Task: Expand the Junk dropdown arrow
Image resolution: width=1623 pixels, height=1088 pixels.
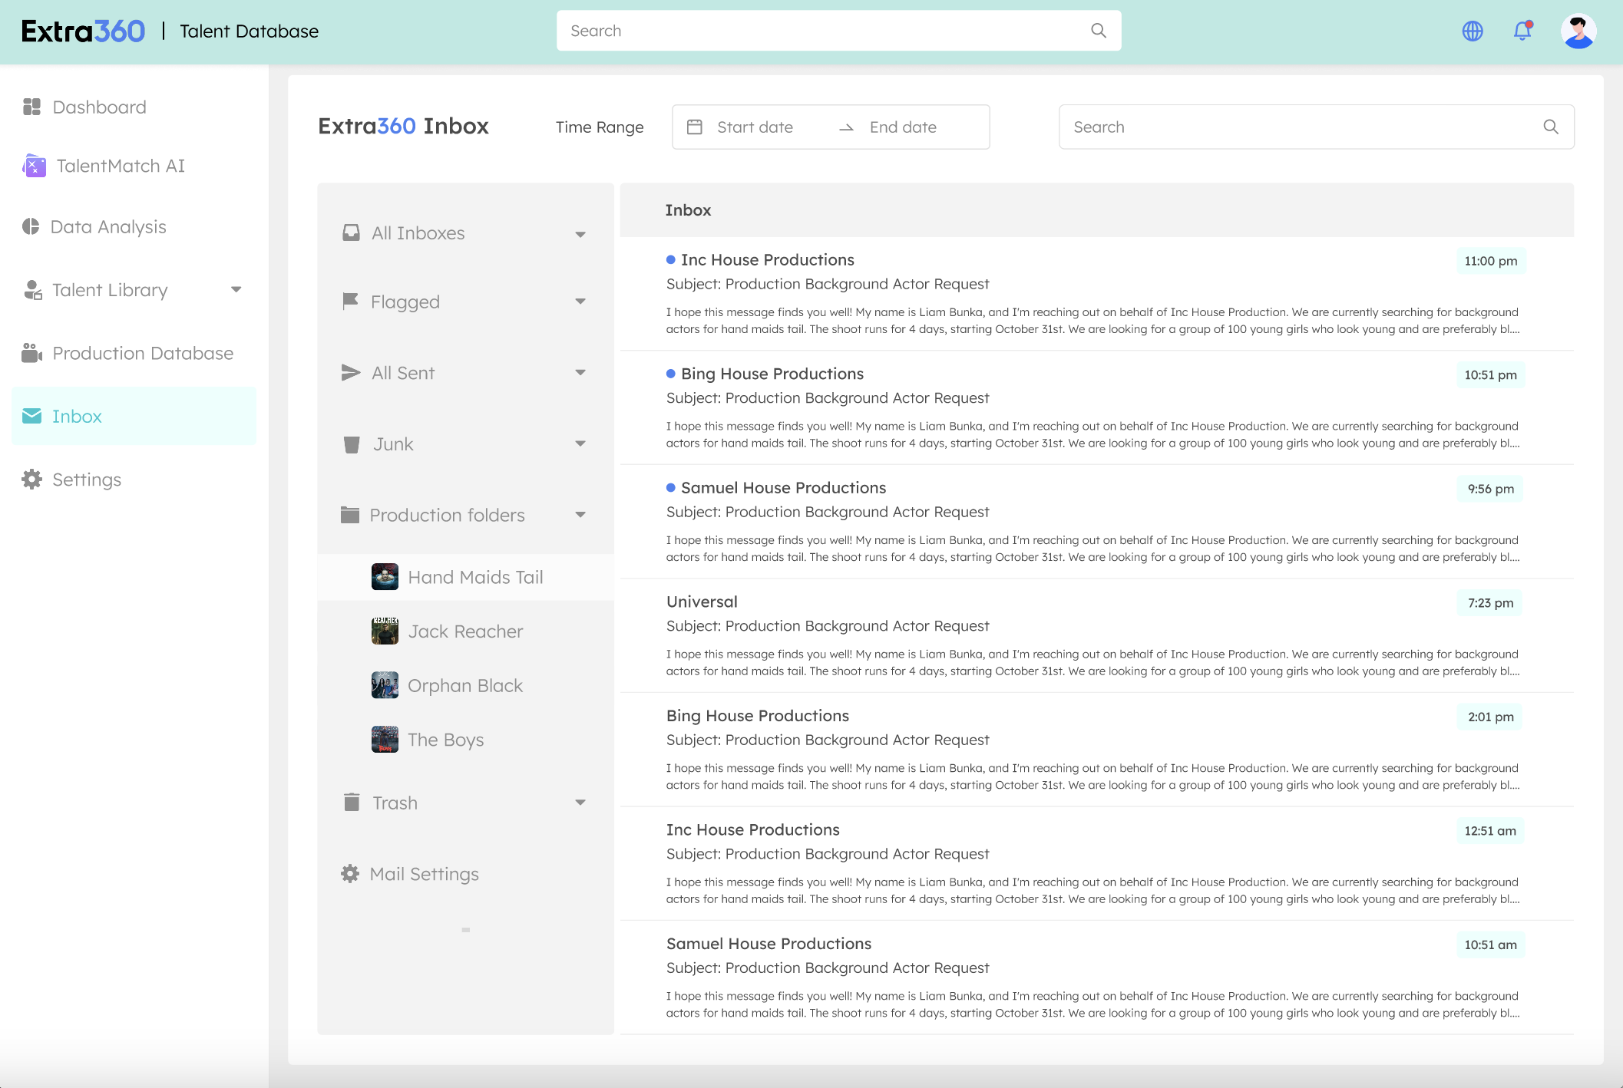Action: click(580, 443)
